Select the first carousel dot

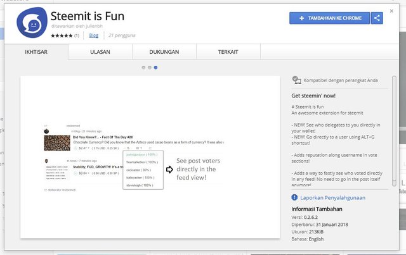143,68
